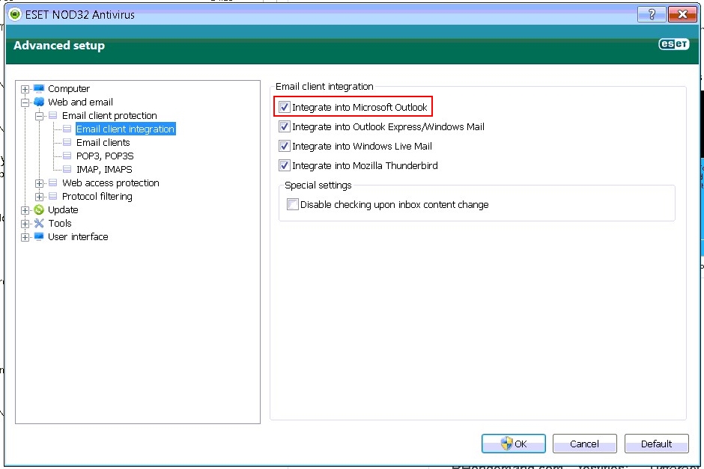This screenshot has height=469, width=704.
Task: Click the Web and email globe icon
Action: 39,102
